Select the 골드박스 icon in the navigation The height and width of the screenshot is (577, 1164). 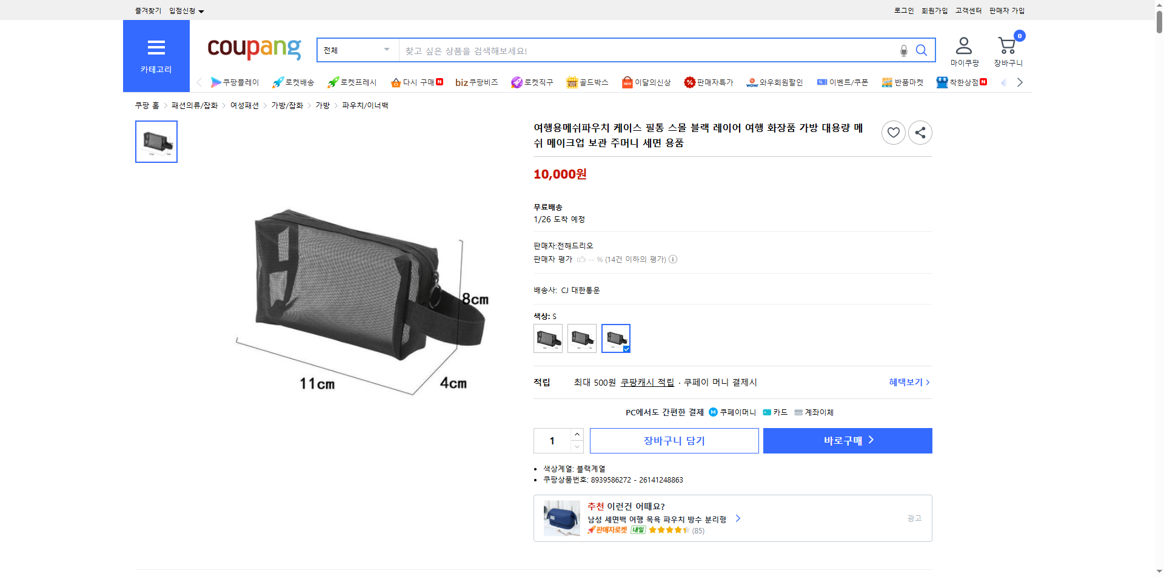pyautogui.click(x=572, y=82)
